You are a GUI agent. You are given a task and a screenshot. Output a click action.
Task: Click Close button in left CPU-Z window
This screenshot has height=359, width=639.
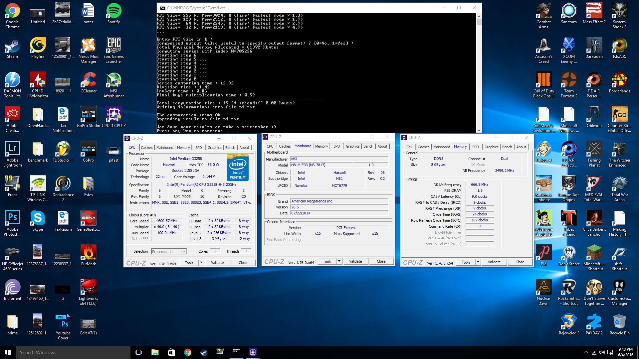click(243, 263)
